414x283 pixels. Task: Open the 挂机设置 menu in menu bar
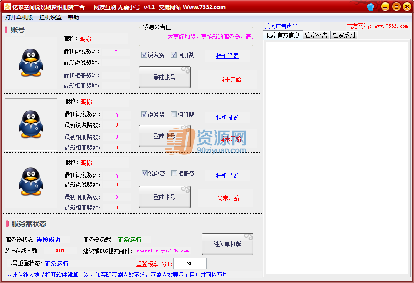(x=50, y=18)
